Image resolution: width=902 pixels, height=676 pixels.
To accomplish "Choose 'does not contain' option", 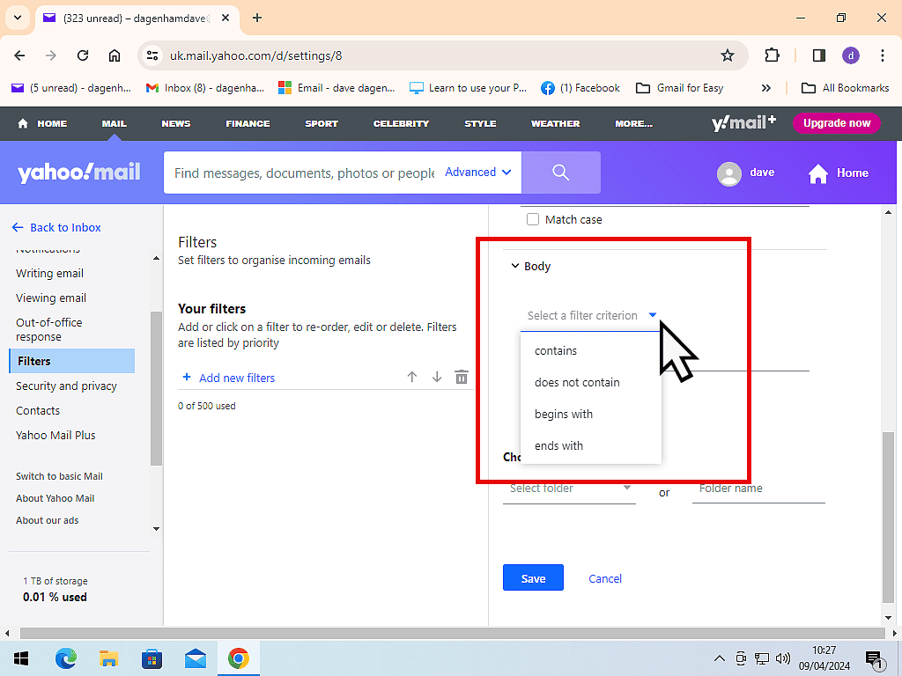I will pyautogui.click(x=577, y=382).
